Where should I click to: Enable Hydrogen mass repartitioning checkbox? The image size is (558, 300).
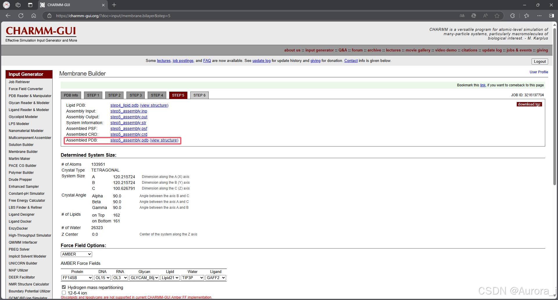point(64,287)
